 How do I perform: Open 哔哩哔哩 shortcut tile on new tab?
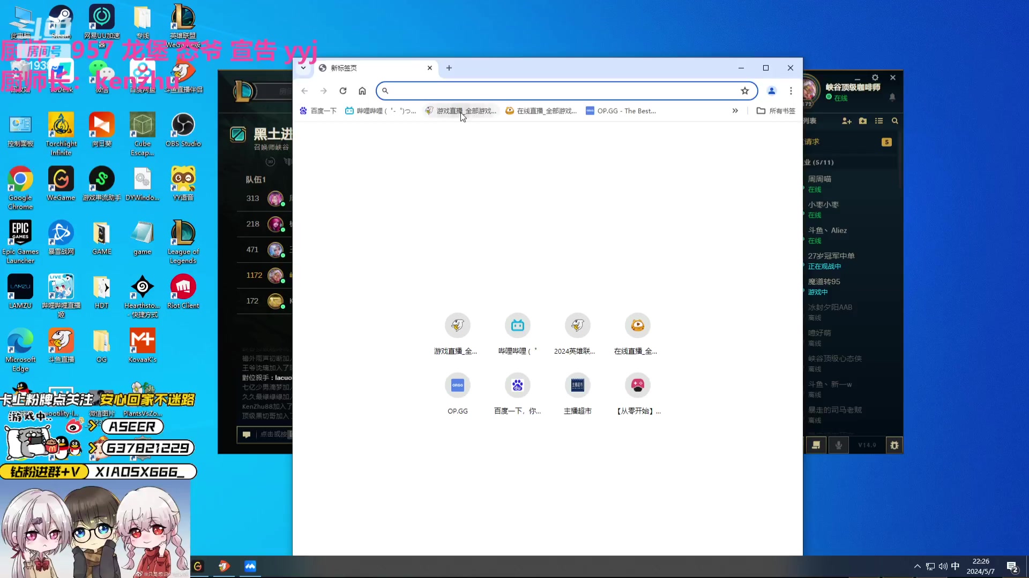tap(517, 334)
